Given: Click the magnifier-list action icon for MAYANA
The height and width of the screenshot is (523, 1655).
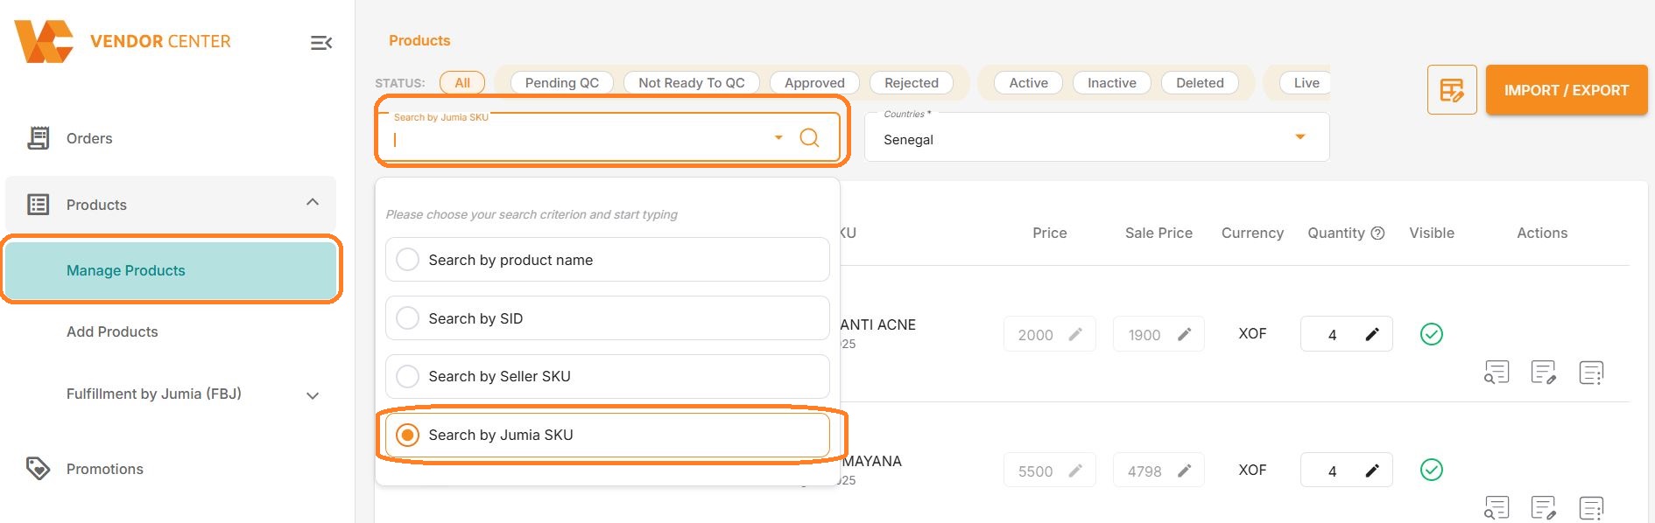Looking at the screenshot, I should pos(1497,507).
